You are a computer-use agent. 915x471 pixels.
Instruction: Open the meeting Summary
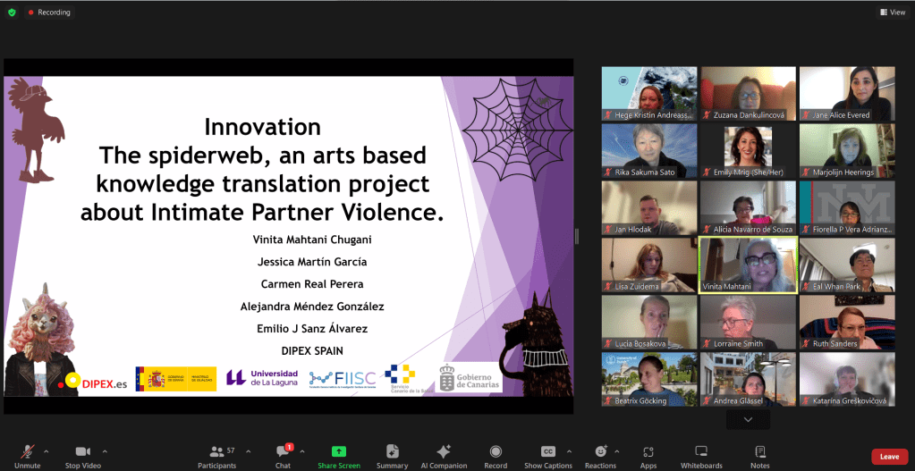pyautogui.click(x=392, y=452)
